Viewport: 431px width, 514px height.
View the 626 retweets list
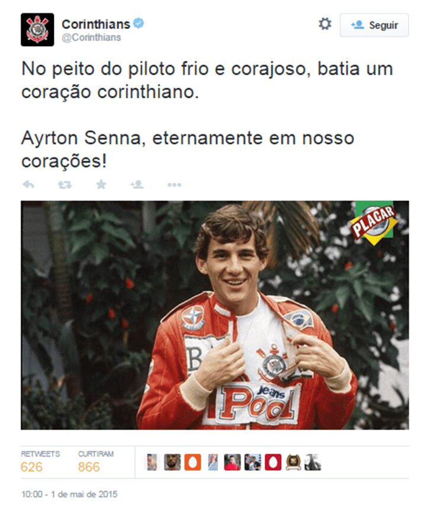[40, 462]
